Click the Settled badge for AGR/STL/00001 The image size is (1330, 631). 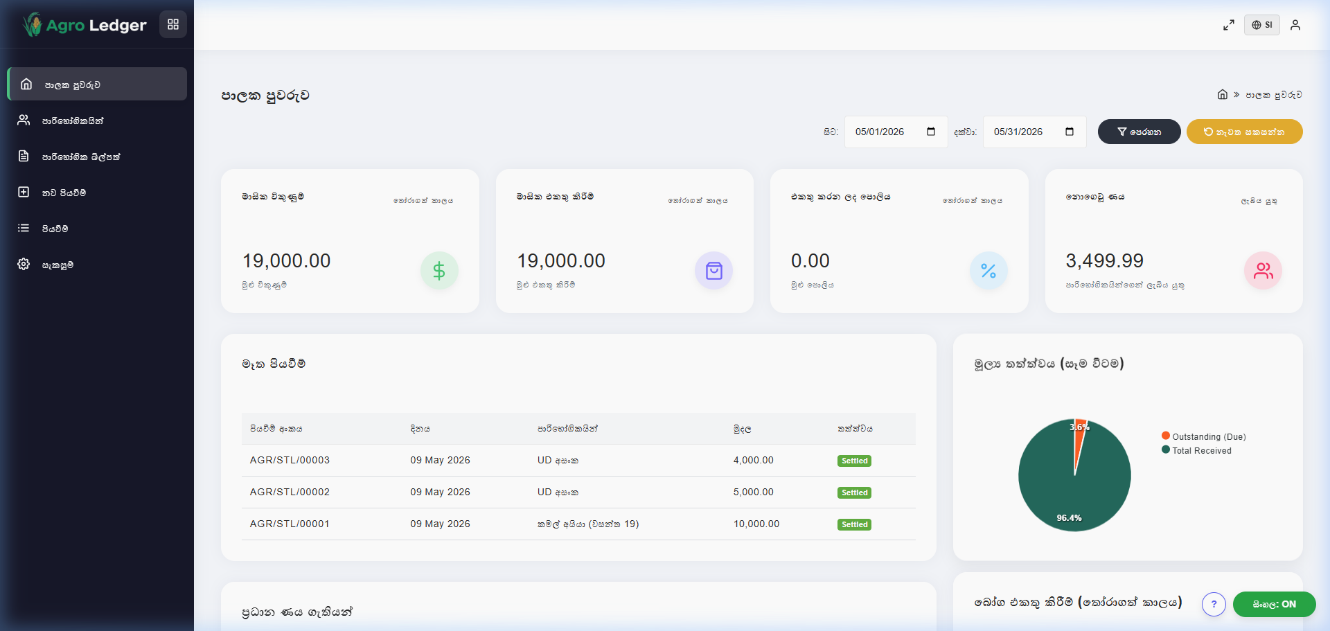pyautogui.click(x=854, y=524)
